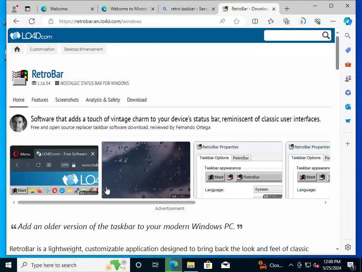The width and height of the screenshot is (362, 272).
Task: Select the Home section tab
Action: (19, 100)
